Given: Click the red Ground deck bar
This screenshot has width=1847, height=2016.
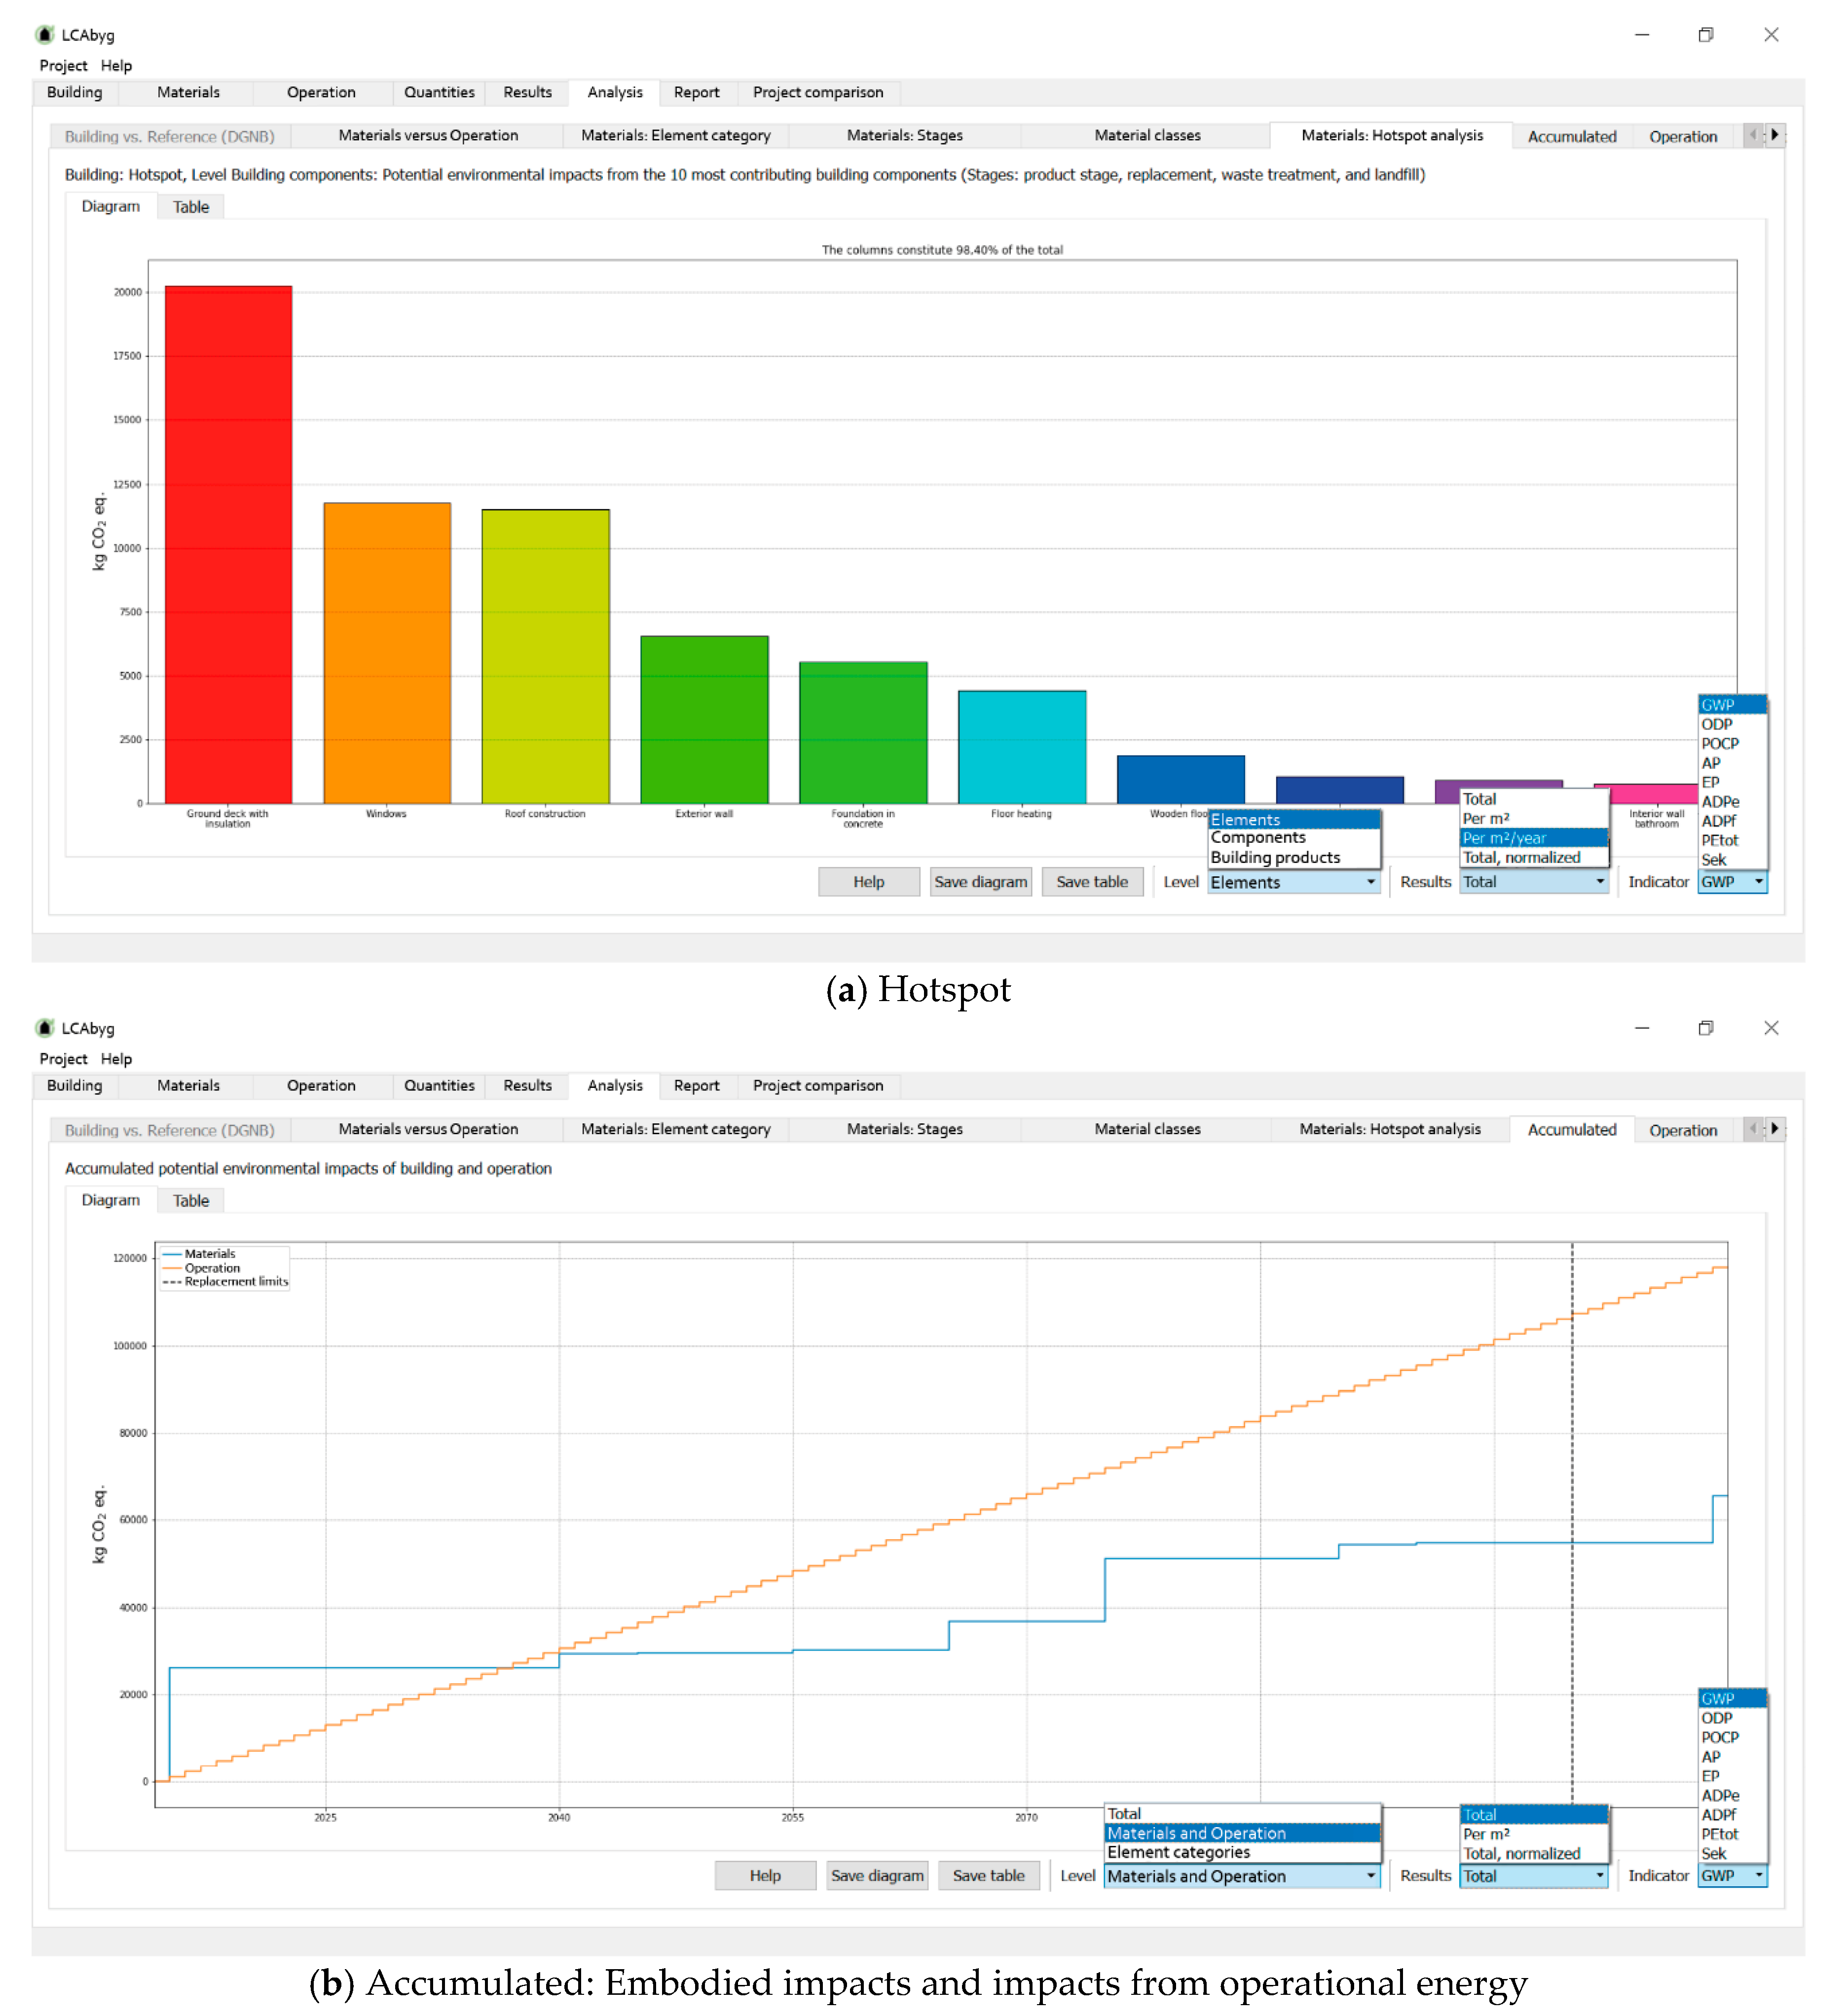Looking at the screenshot, I should point(229,545).
